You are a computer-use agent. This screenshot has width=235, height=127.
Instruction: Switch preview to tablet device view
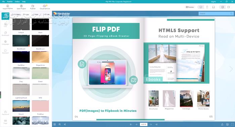tap(214, 7)
